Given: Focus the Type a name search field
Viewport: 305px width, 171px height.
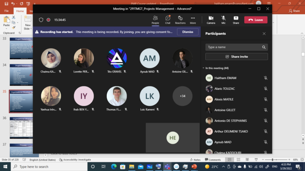Looking at the screenshot, I should click(237, 47).
